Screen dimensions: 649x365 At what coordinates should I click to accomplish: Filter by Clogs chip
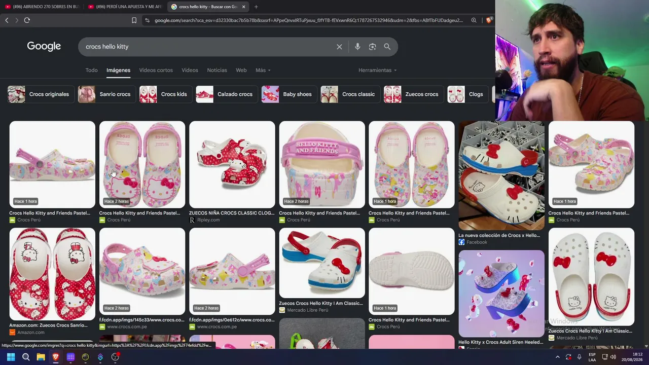tap(468, 94)
